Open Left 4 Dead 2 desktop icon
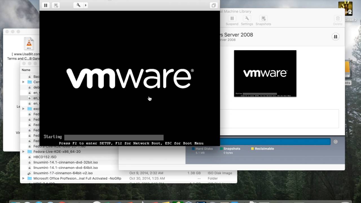The width and height of the screenshot is (361, 203). (345, 9)
